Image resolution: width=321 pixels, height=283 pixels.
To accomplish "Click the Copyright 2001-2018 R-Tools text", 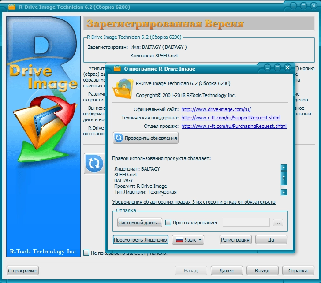I will tap(186, 95).
